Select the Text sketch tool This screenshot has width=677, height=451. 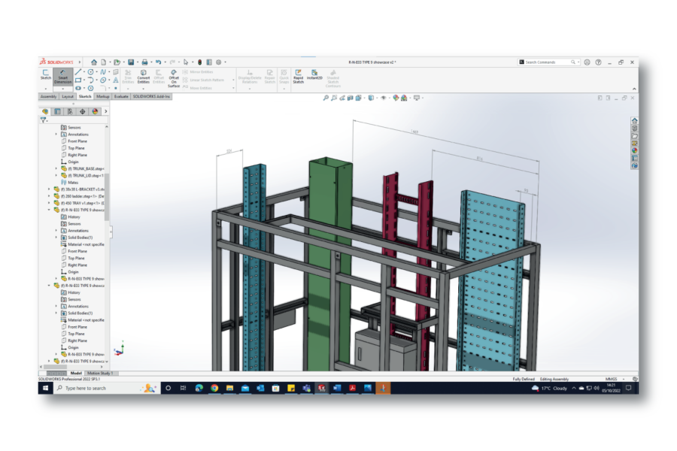[x=116, y=80]
